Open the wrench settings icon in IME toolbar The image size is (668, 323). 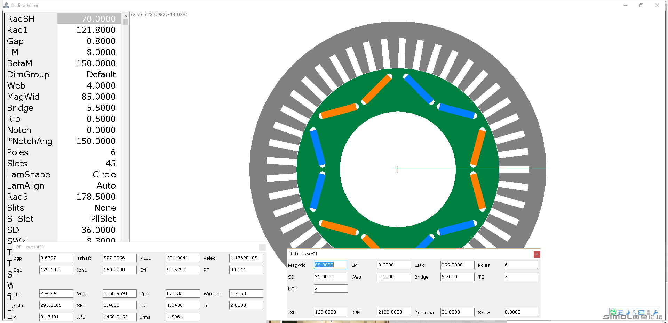656,312
